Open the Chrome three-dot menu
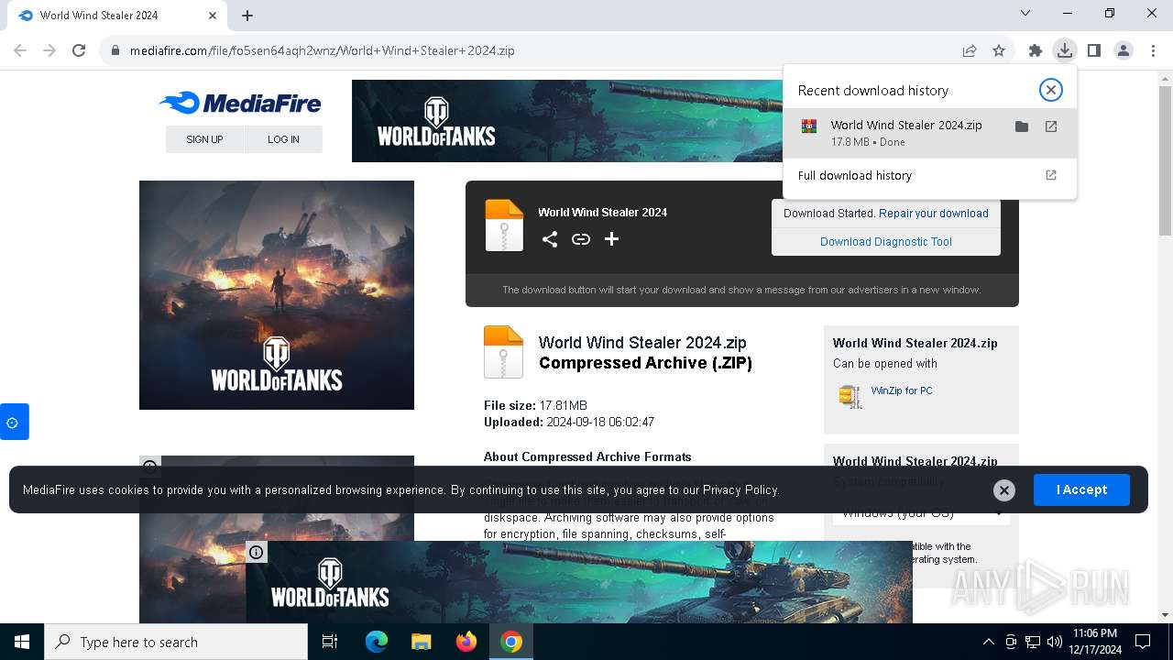The width and height of the screenshot is (1173, 660). click(1152, 50)
